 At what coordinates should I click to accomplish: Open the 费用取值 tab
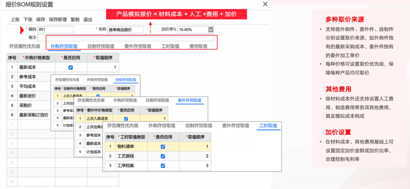[x=198, y=46]
